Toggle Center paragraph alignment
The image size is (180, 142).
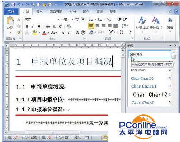click(97, 26)
